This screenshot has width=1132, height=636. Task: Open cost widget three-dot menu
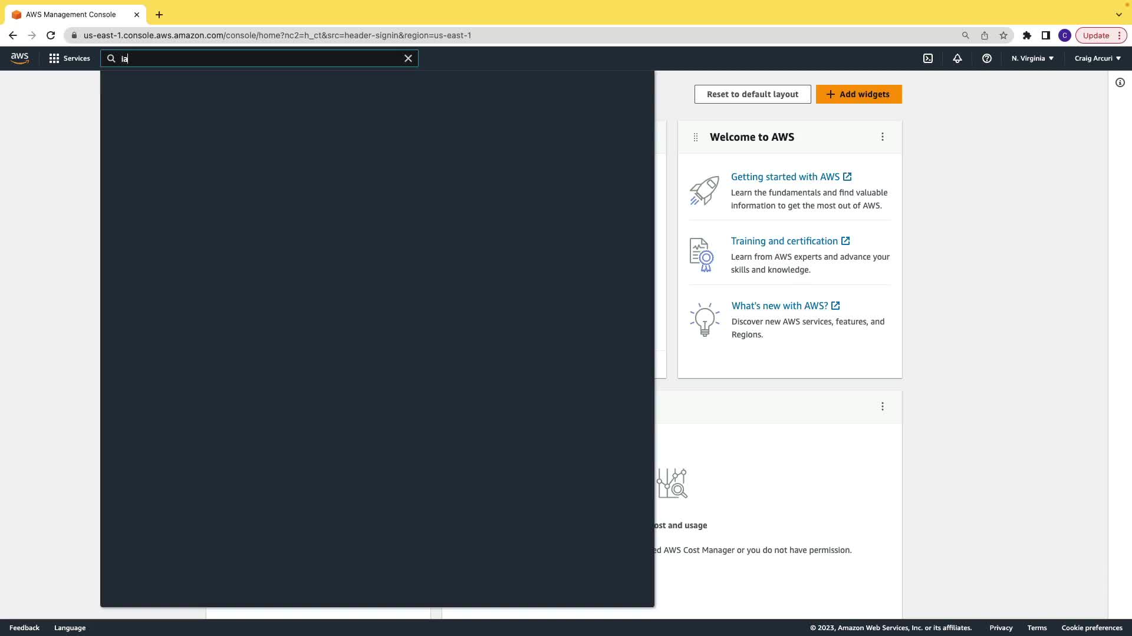click(x=883, y=406)
